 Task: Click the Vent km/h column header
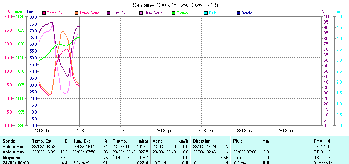coord(170,141)
